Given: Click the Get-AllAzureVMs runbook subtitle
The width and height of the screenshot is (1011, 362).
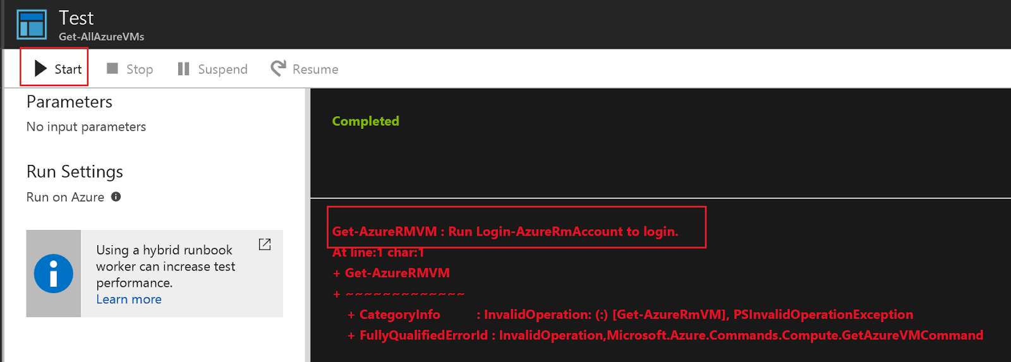Looking at the screenshot, I should pyautogui.click(x=101, y=37).
